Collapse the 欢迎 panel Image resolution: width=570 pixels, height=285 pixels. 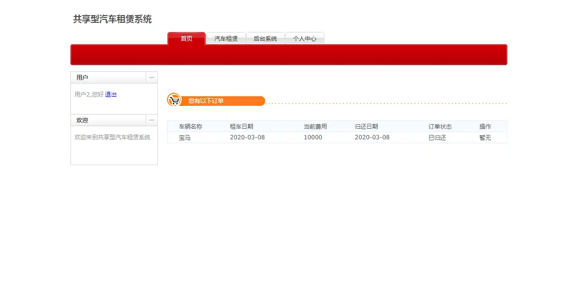tap(151, 120)
